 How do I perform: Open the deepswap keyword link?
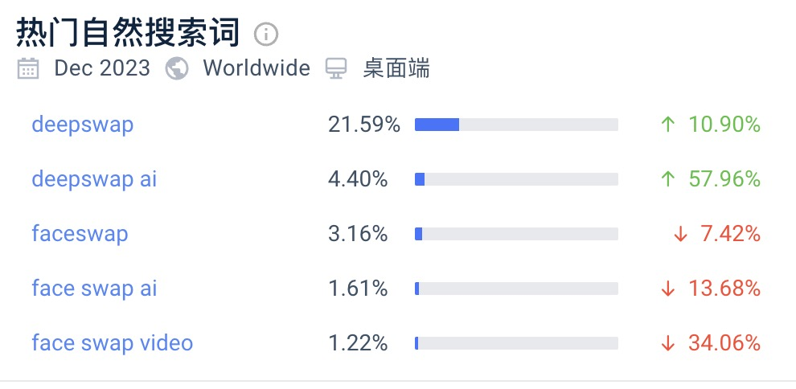pos(83,125)
